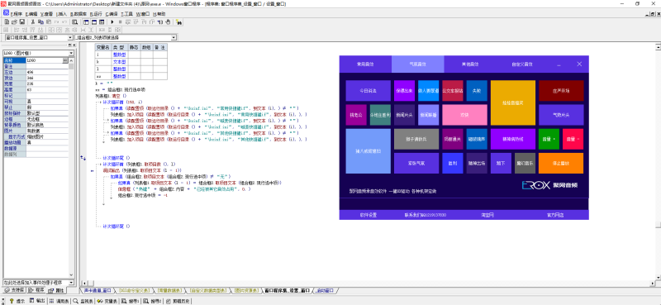Switch to the 属性 panel tab
This screenshot has width=661, height=305.
(56, 291)
